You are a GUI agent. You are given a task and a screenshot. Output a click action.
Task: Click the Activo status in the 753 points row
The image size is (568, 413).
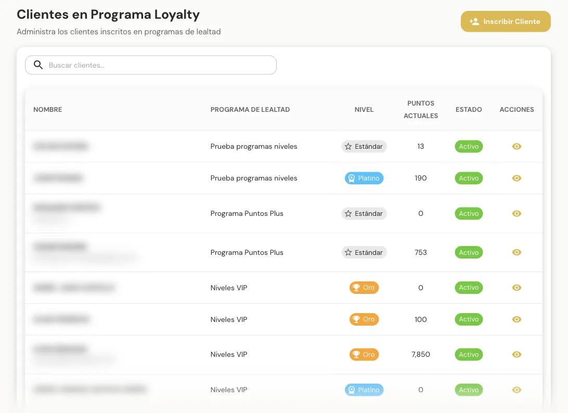click(469, 252)
